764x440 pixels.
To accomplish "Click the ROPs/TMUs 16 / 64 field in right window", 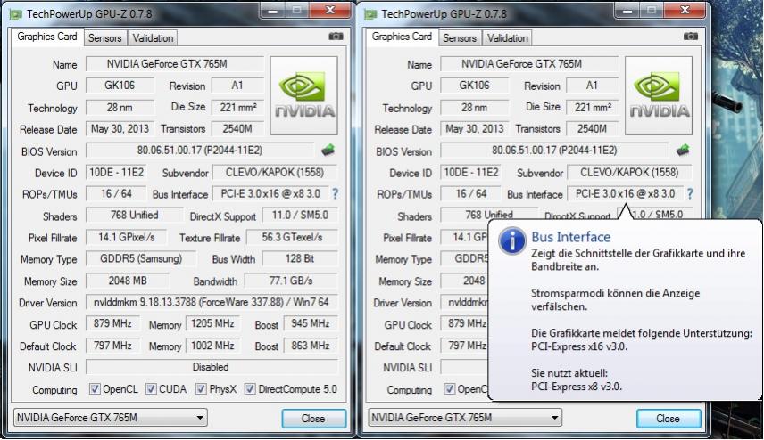I will (x=470, y=194).
